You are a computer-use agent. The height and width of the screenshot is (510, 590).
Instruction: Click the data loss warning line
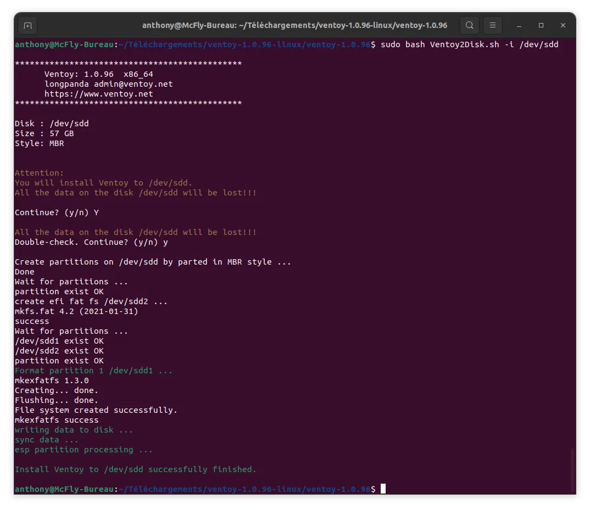136,193
